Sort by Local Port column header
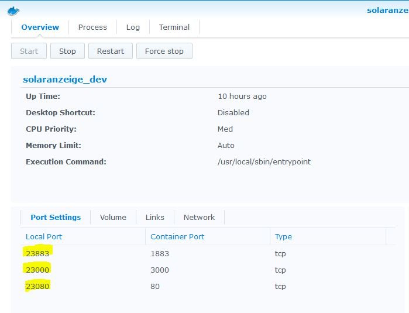Image resolution: width=409 pixels, height=313 pixels. 44,236
